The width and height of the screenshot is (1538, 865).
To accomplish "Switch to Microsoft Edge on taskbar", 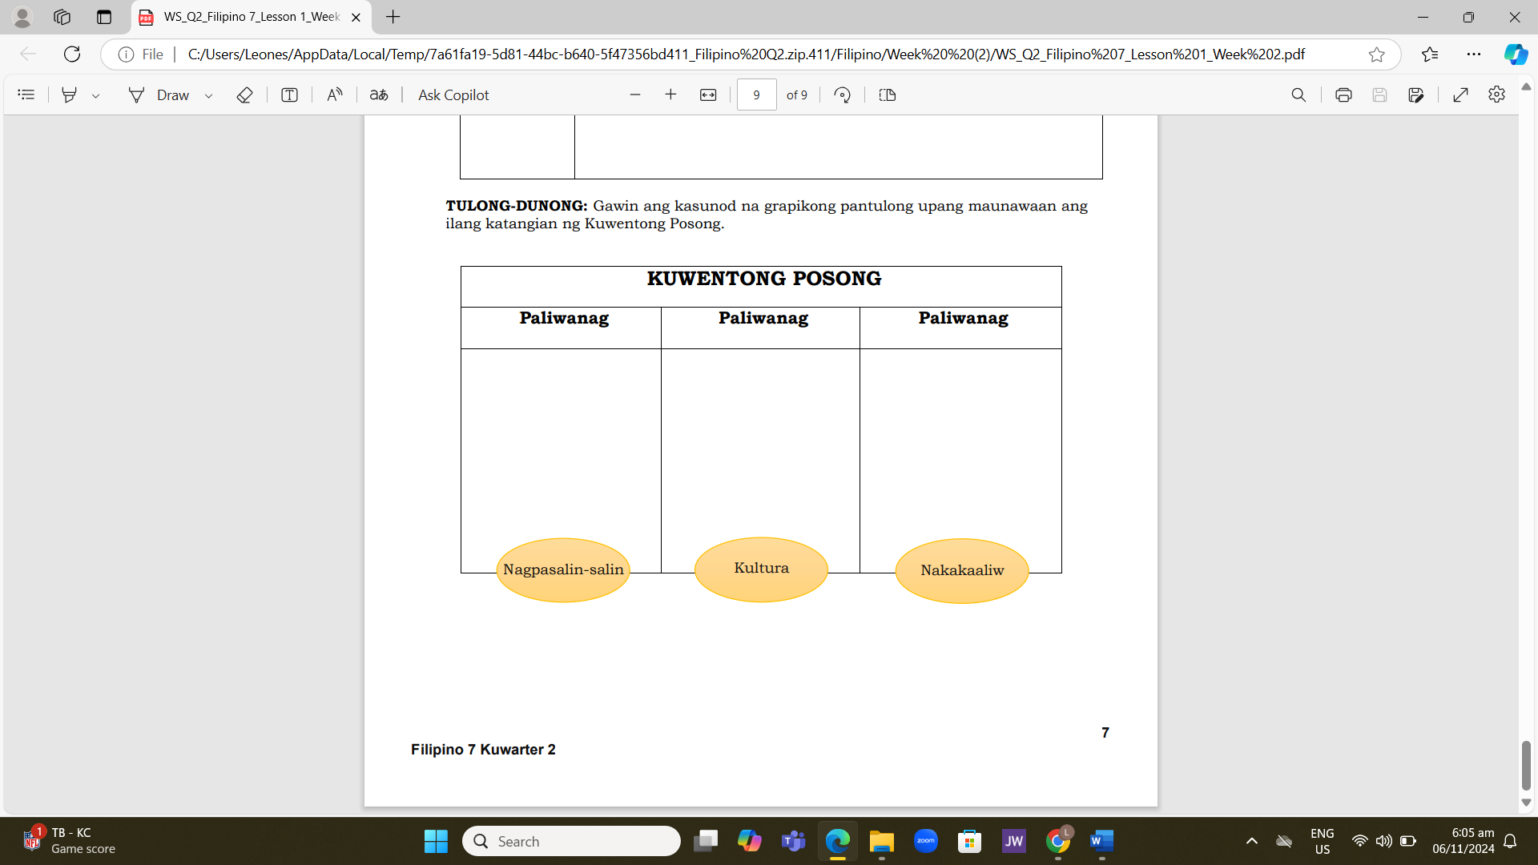I will tap(838, 841).
